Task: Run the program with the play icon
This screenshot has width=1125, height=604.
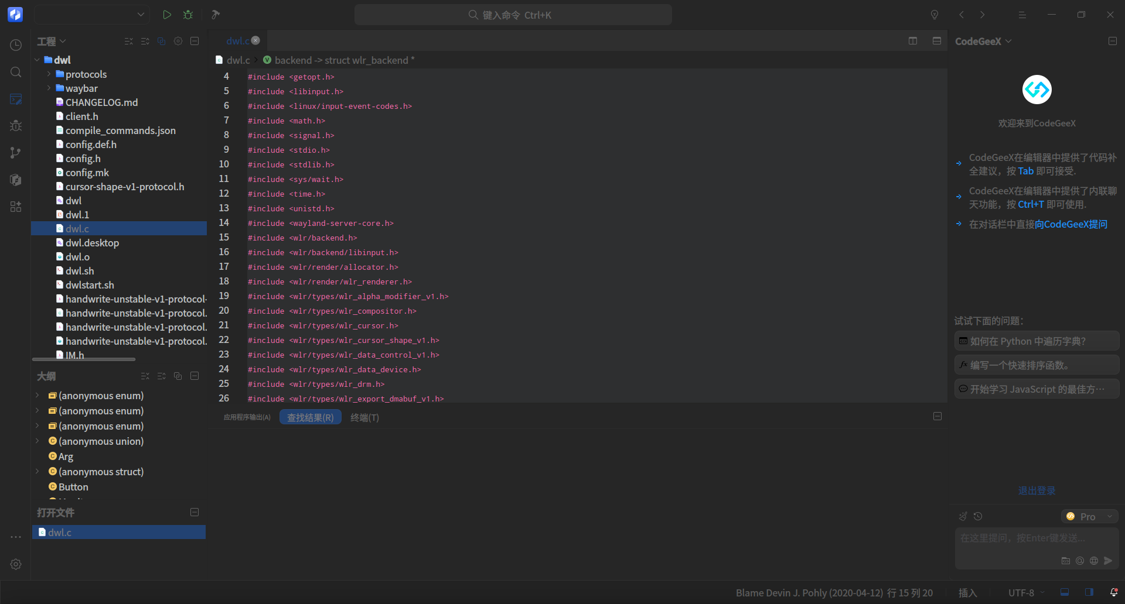Action: pos(167,15)
